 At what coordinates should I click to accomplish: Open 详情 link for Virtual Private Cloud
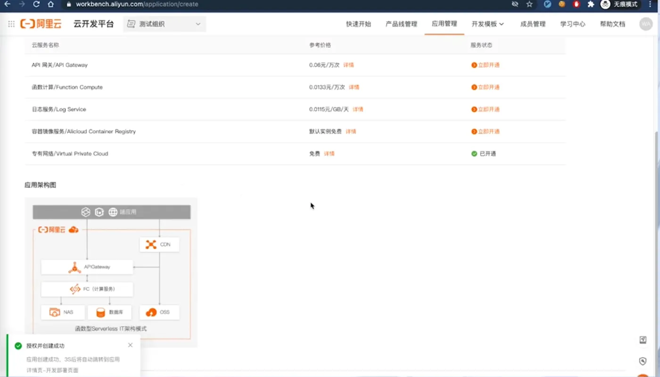click(x=329, y=154)
